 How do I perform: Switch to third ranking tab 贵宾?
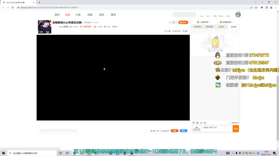[x=221, y=27]
